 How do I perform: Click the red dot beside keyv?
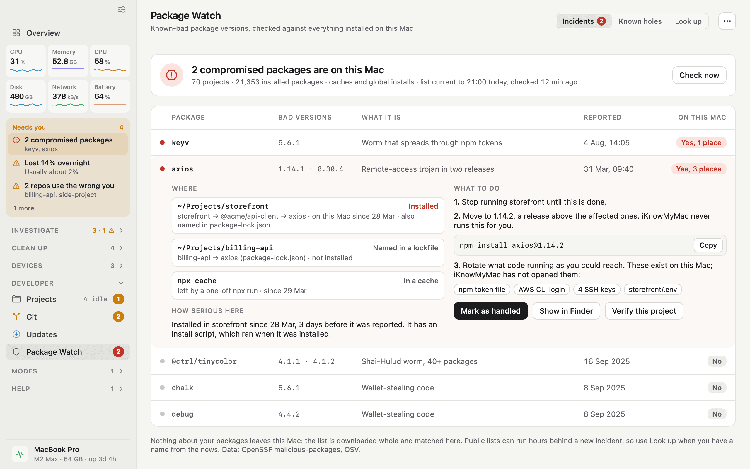click(x=162, y=143)
